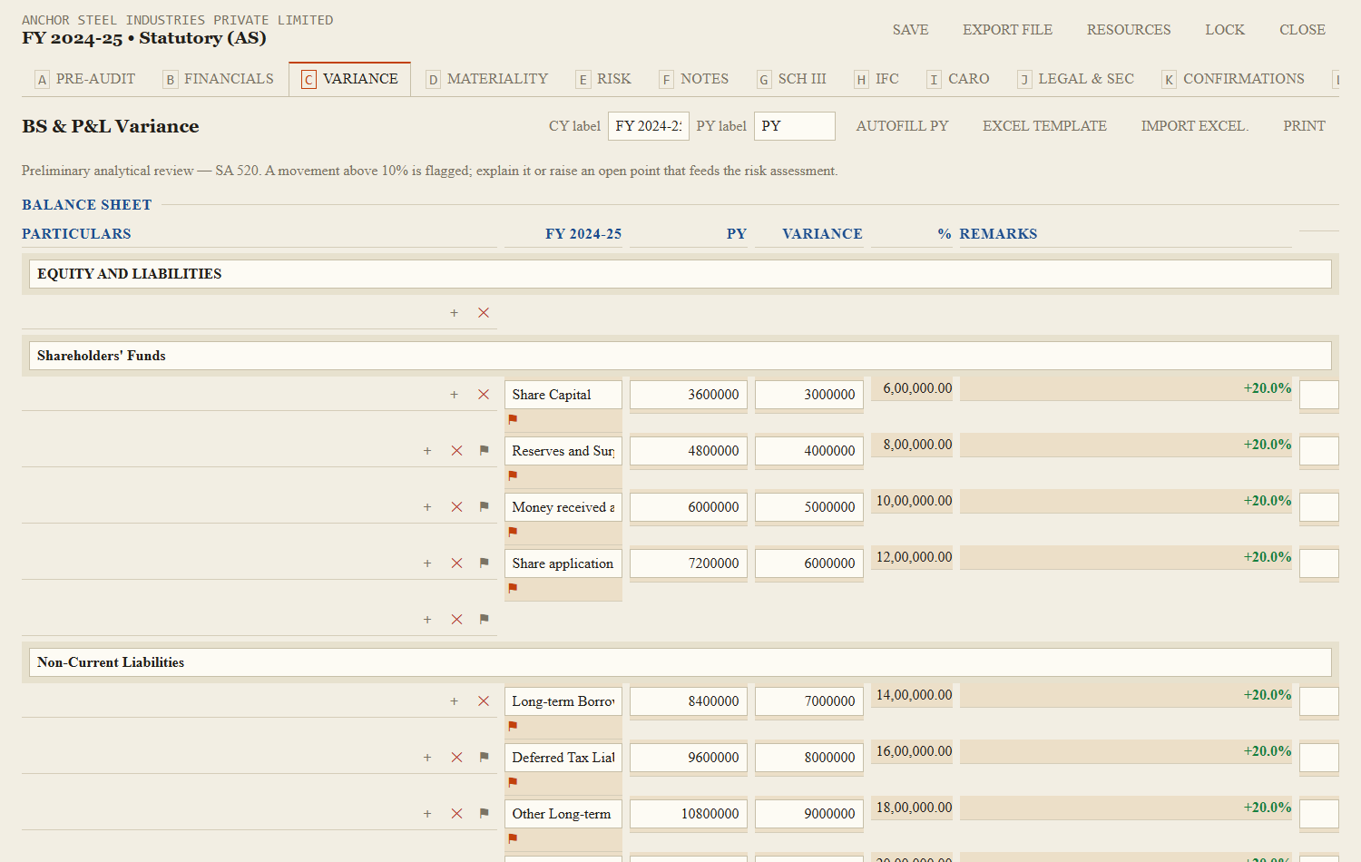This screenshot has height=862, width=1361.
Task: Remove the Long-term Borrowings row with X
Action: coord(484,701)
